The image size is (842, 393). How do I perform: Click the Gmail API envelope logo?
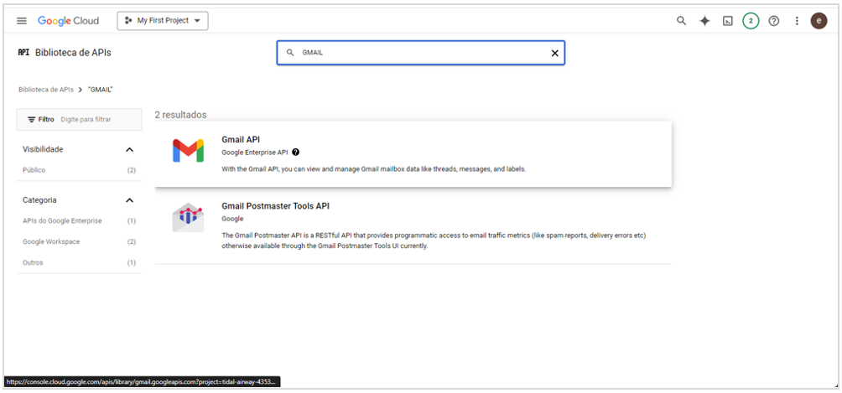188,152
